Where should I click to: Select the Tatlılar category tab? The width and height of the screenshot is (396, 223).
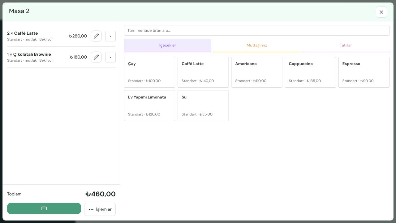[x=346, y=45]
